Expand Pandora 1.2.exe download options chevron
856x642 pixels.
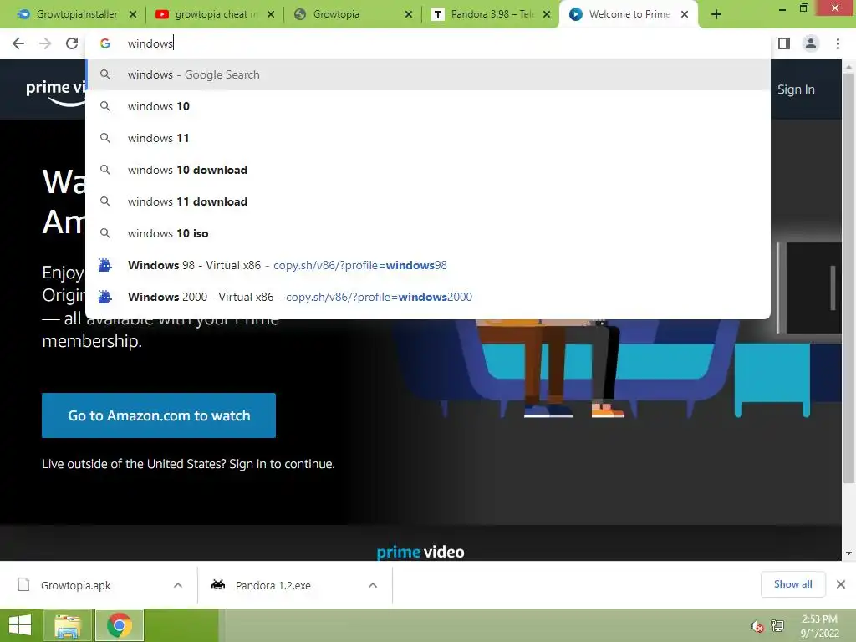373,585
